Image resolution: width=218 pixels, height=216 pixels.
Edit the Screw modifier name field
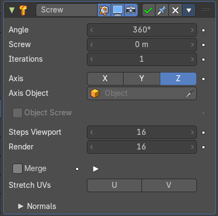[66, 10]
